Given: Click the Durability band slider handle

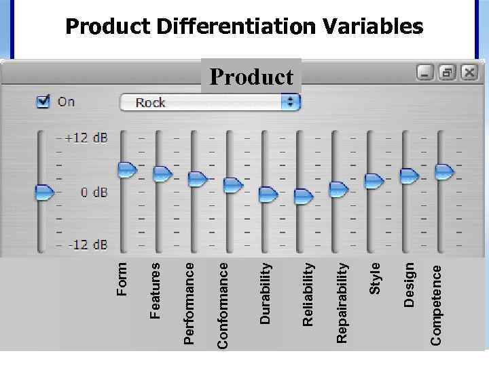Looking at the screenshot, I should point(268,194).
